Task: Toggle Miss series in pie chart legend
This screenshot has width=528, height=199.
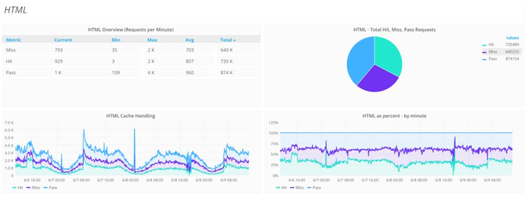Action: tap(492, 52)
